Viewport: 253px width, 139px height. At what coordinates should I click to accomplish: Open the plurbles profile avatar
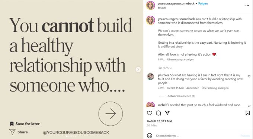click(x=151, y=76)
